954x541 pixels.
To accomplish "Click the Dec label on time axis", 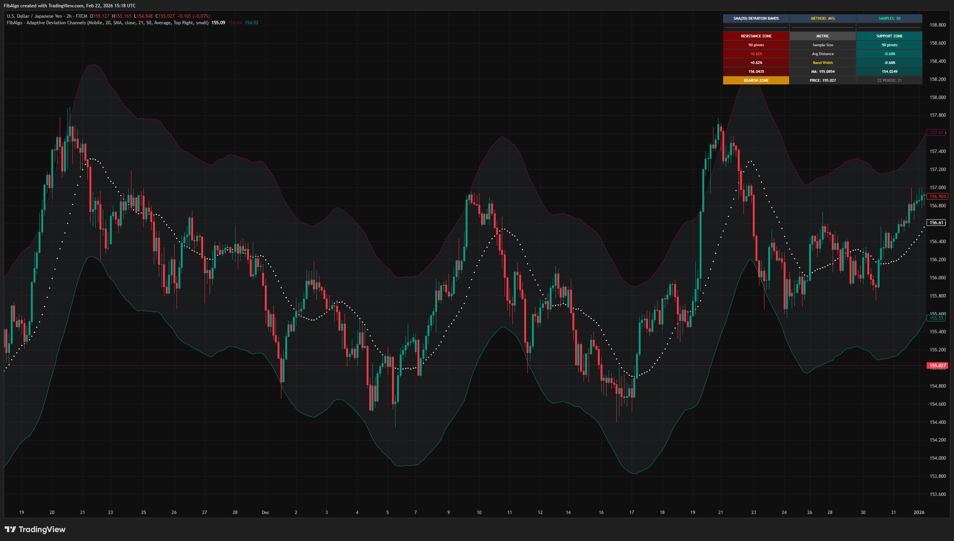I will tap(266, 512).
